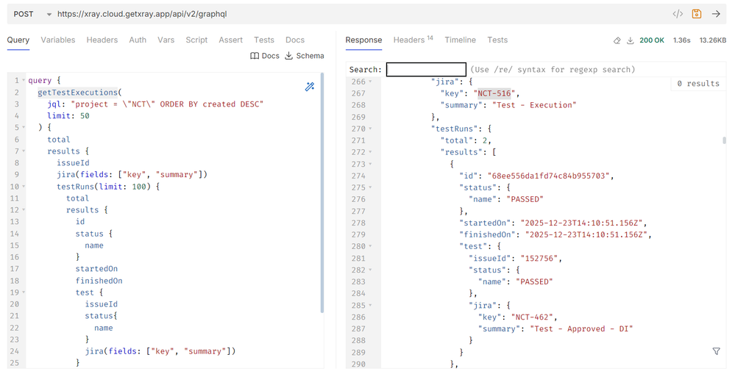The width and height of the screenshot is (735, 374).
Task: Open the generate code icon
Action: [678, 14]
